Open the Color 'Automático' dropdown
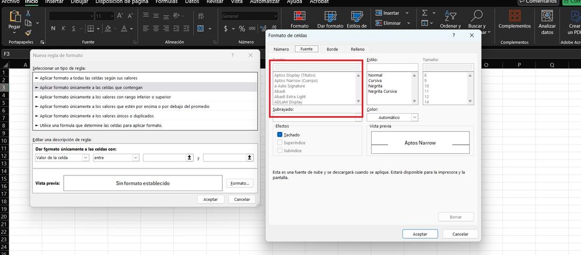The image size is (581, 255). click(x=393, y=117)
